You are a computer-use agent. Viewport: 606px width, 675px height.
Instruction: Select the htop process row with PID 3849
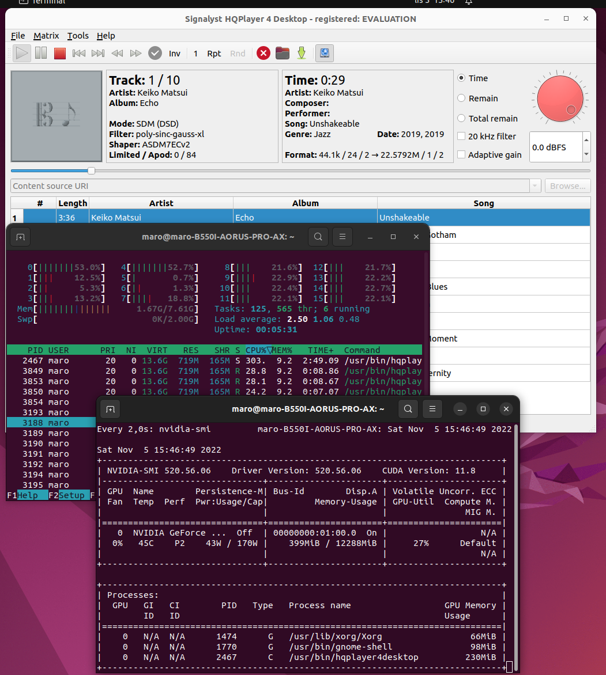214,371
